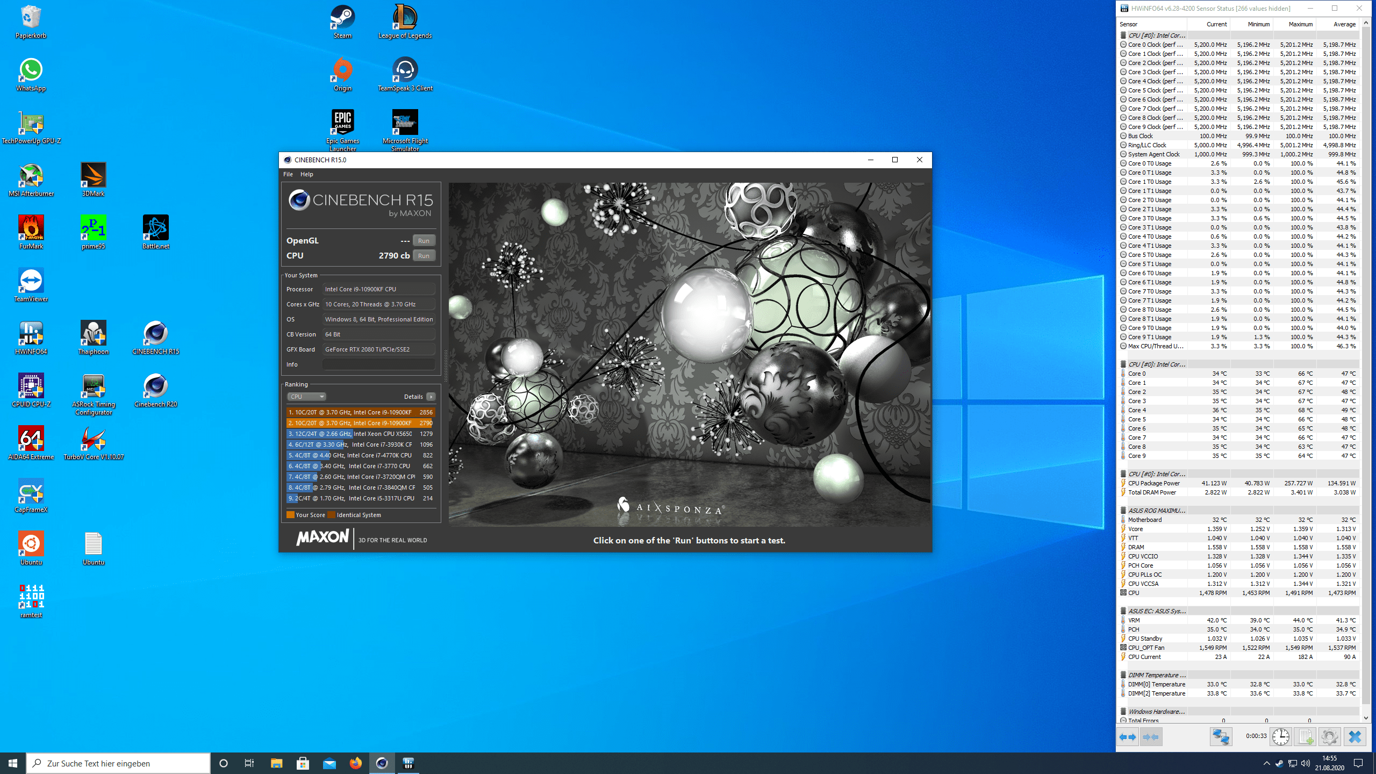Screen dimensions: 1376x774
Task: Select Epic Games Launcher icon
Action: (342, 131)
